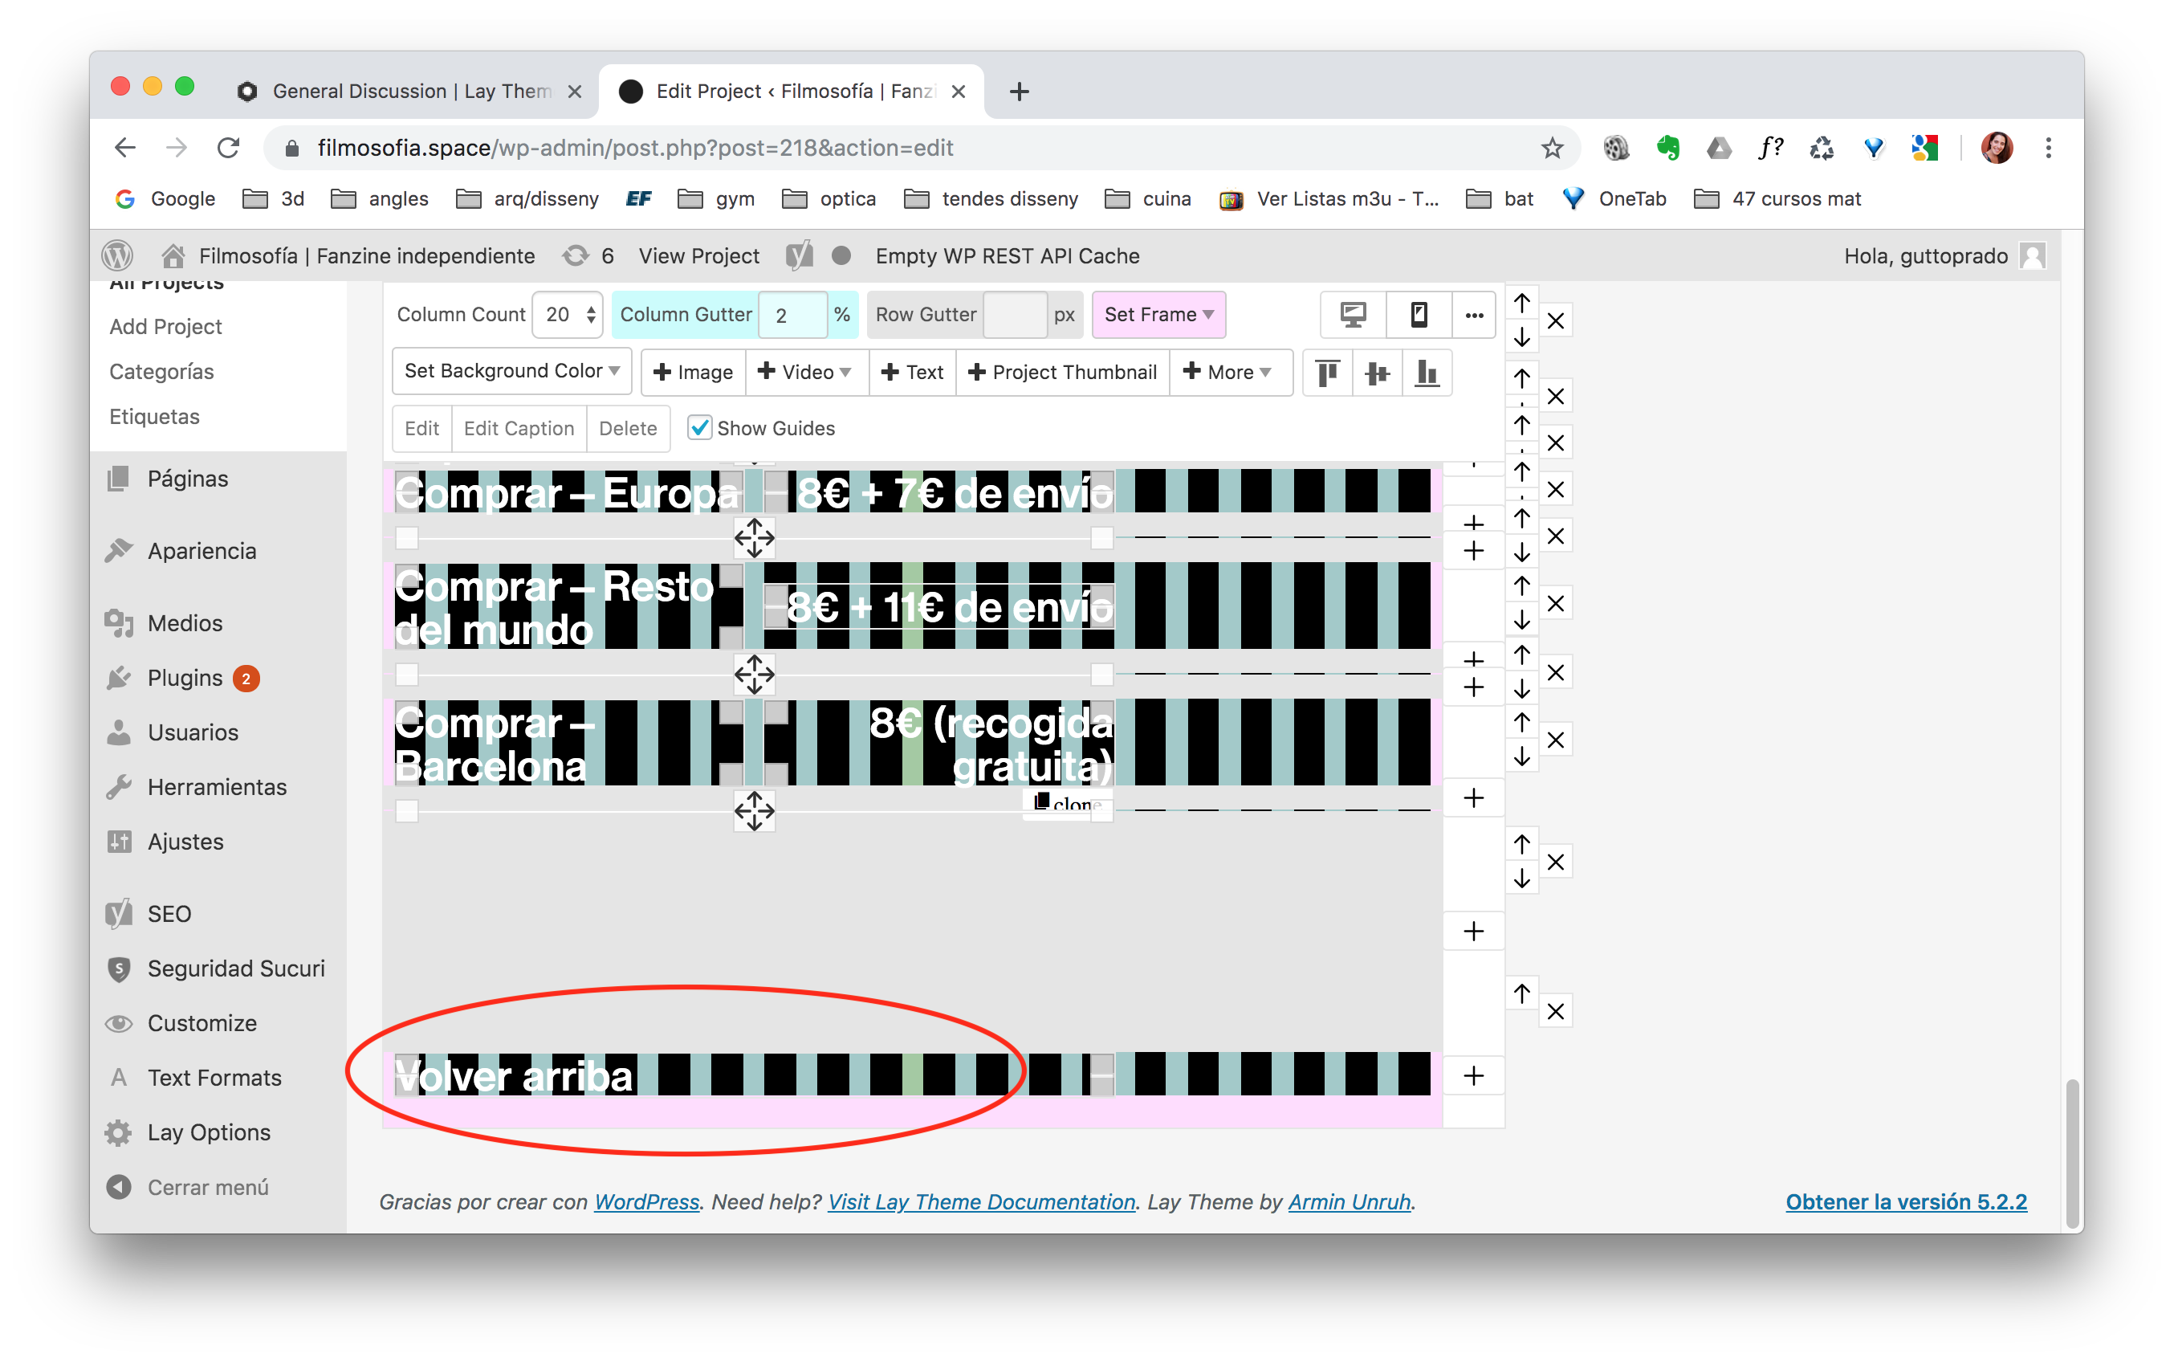The height and width of the screenshot is (1362, 2174).
Task: Click the three-dots more options icon
Action: [1474, 314]
